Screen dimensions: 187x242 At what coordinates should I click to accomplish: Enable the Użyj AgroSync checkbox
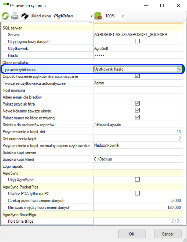137,179
